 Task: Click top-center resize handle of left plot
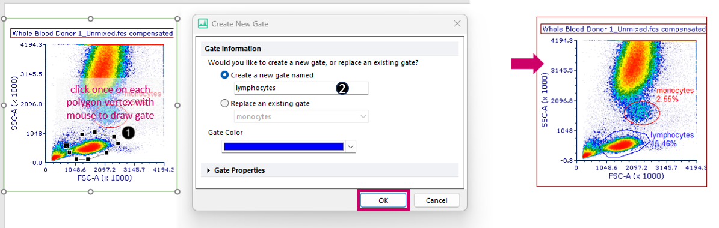pyautogui.click(x=90, y=19)
